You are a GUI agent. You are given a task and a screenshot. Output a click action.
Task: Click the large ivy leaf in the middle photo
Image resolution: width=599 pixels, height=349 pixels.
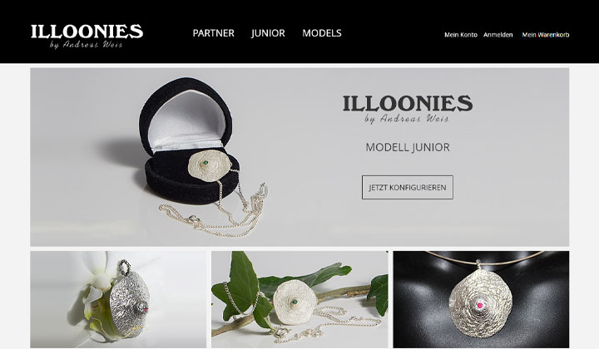(239, 286)
